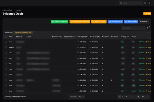Viewport: 154px width, 102px height.
Task: Toggle the select-all checkbox in the table header
Action: click(x=6, y=37)
